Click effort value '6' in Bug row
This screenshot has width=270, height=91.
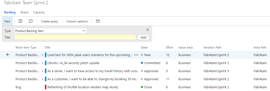167,87
